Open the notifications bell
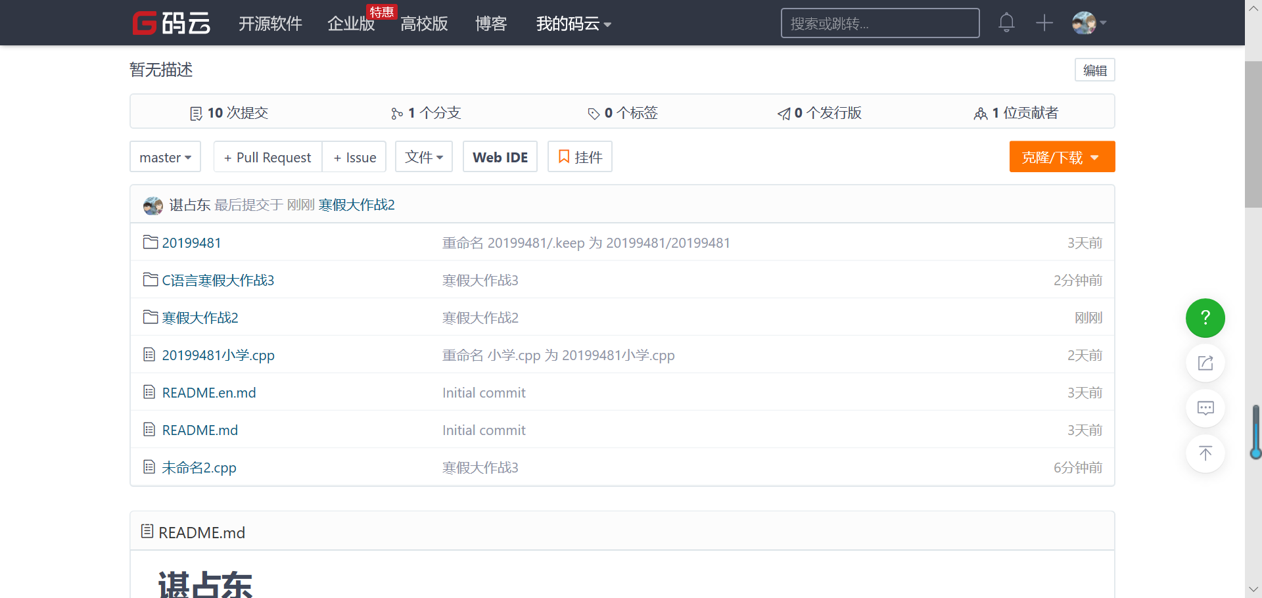 [1006, 23]
